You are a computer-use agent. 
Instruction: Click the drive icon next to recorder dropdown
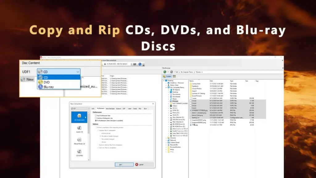(105, 64)
